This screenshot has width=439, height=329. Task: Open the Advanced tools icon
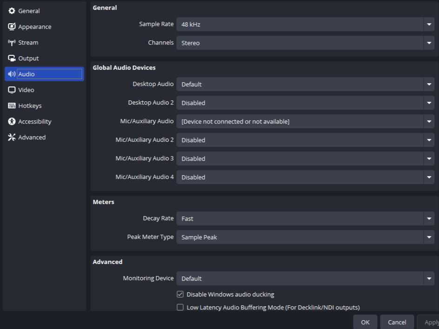12,138
